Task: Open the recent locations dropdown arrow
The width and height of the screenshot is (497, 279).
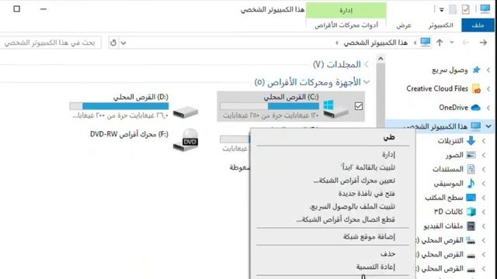Action: point(452,43)
